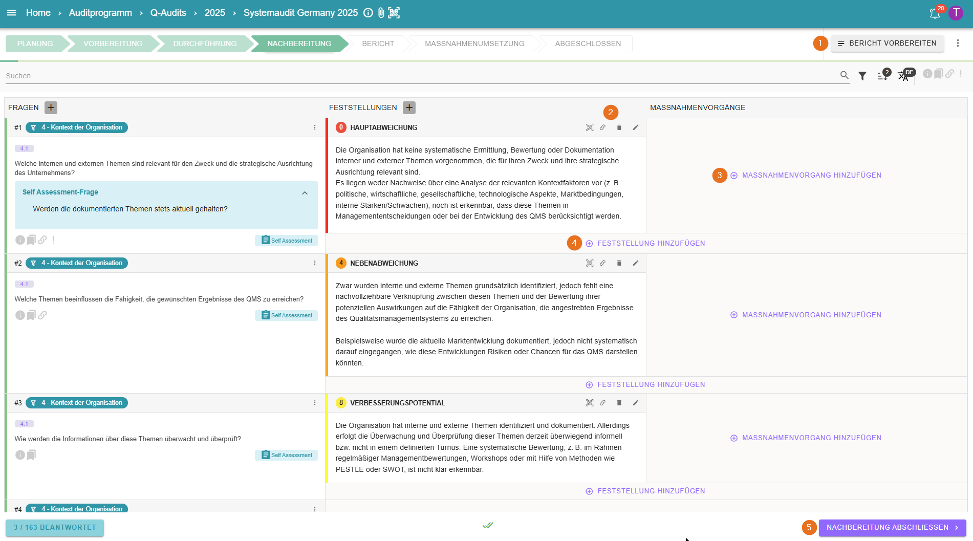Click into the Suchen search field

click(409, 76)
